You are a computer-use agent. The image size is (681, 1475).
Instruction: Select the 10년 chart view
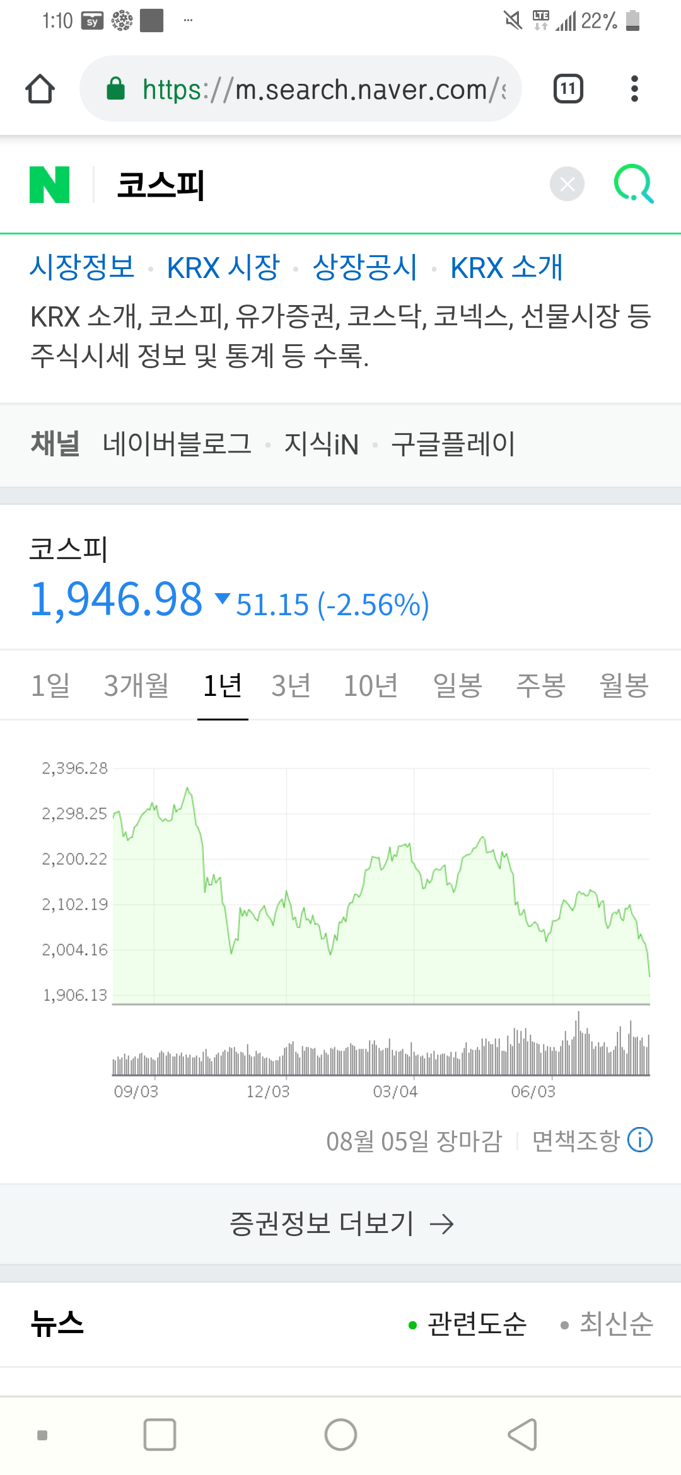click(371, 686)
